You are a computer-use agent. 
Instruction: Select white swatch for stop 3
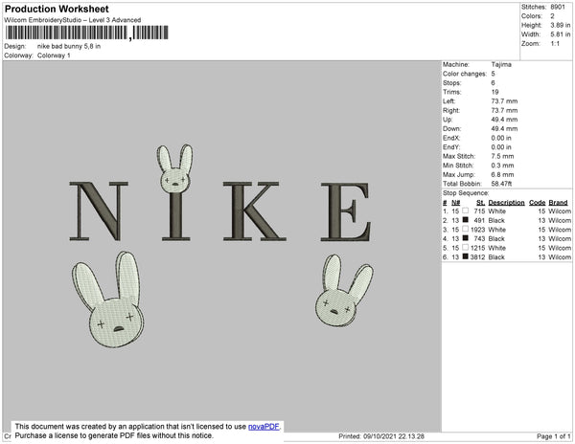point(465,230)
